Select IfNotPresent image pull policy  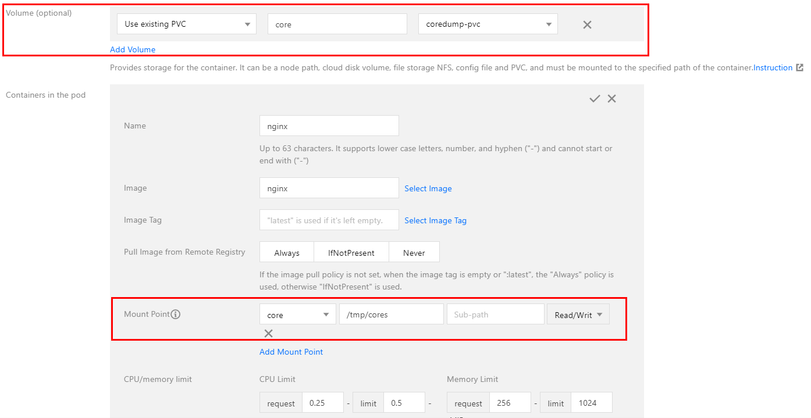tap(351, 253)
